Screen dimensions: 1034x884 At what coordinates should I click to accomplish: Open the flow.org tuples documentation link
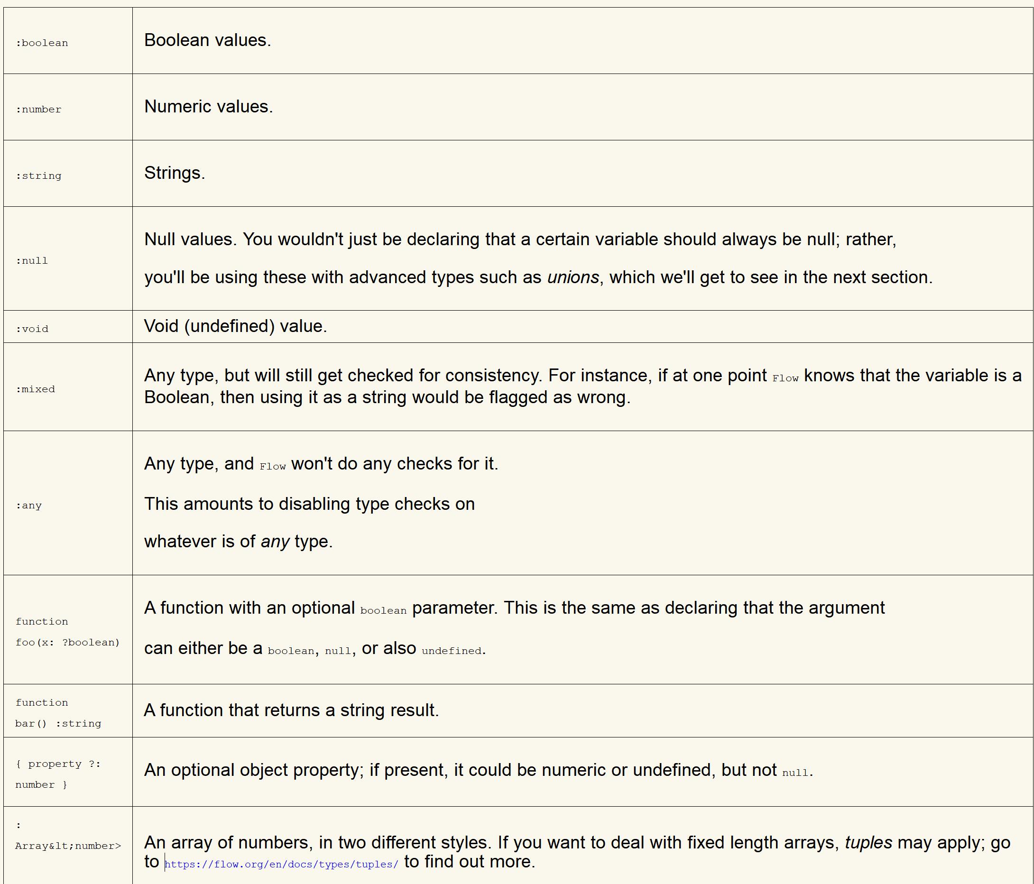(x=281, y=864)
